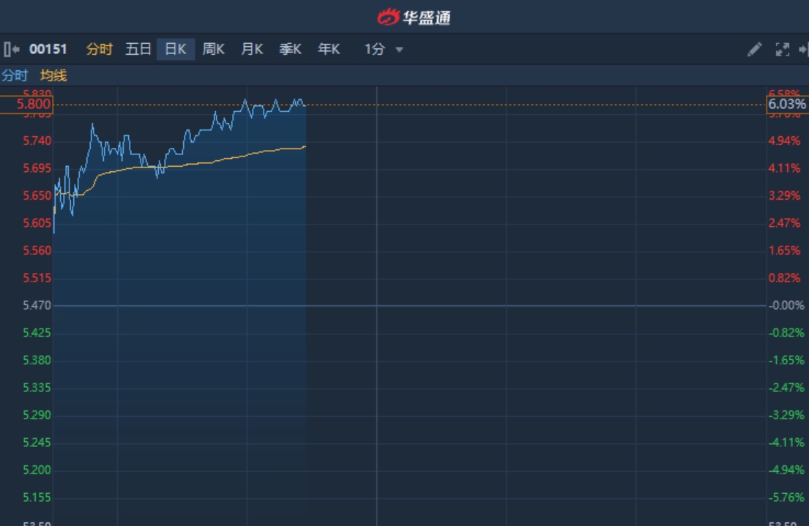Click the 6.03% change percentage label

tap(787, 105)
